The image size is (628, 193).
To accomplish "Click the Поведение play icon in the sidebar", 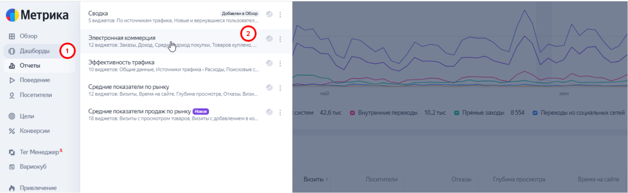I will coord(12,80).
